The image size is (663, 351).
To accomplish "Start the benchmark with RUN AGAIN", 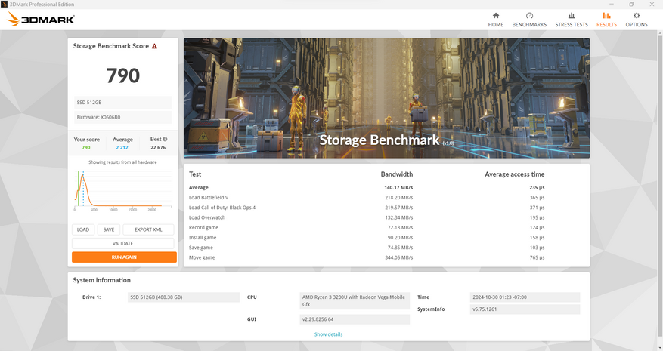I will click(123, 257).
